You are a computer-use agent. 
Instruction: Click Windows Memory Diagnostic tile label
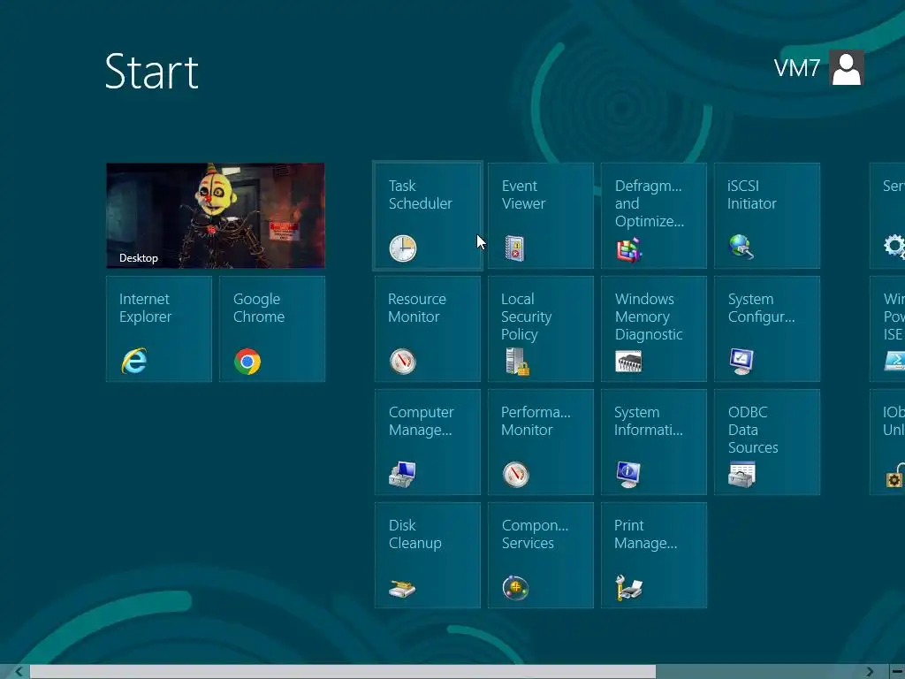649,317
